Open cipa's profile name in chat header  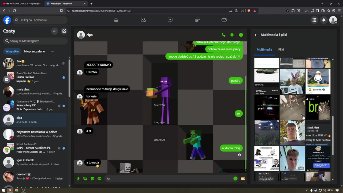(90, 35)
